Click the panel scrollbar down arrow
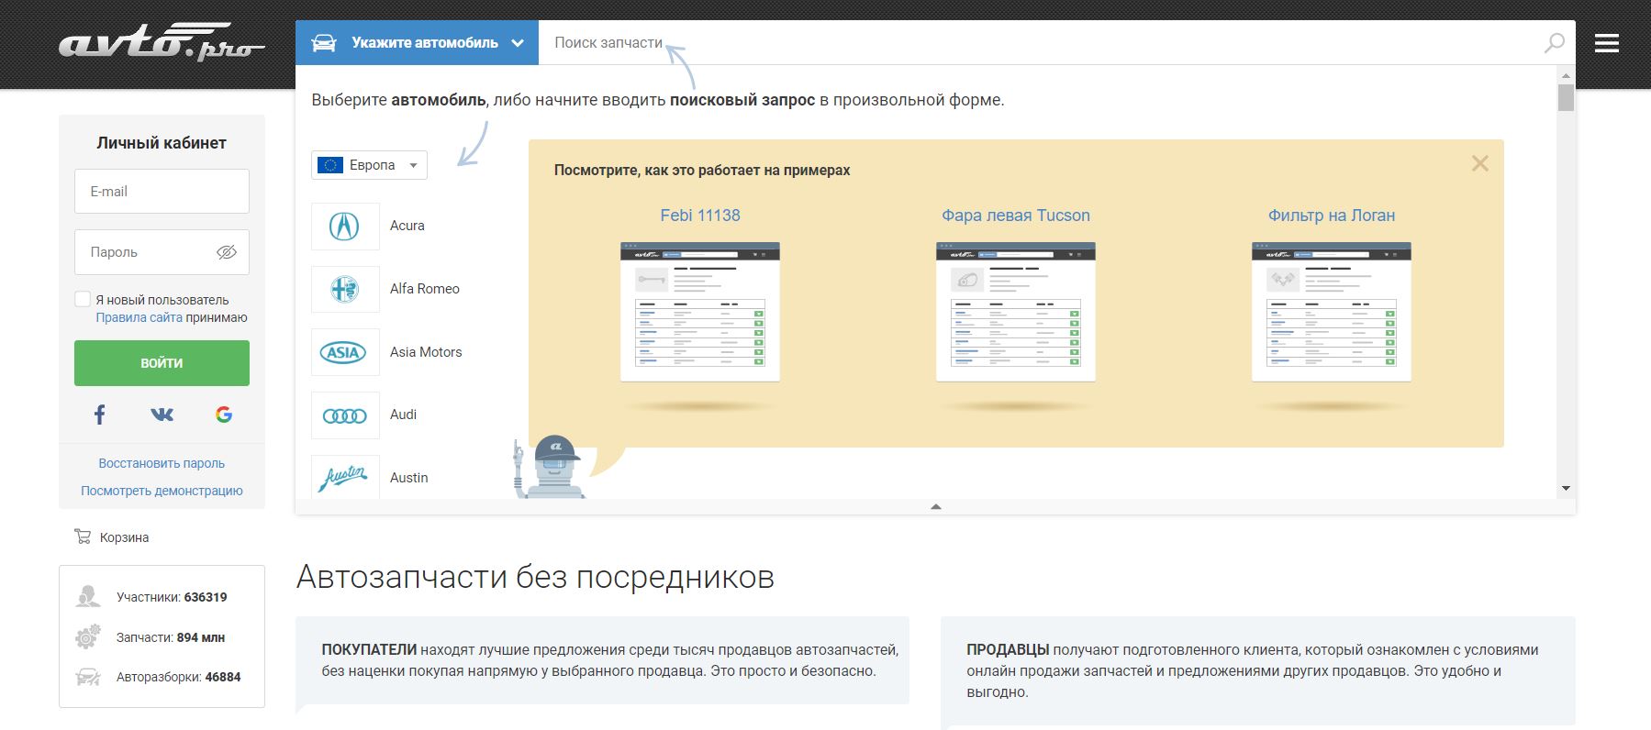Viewport: 1651px width, 730px height. (x=1566, y=488)
